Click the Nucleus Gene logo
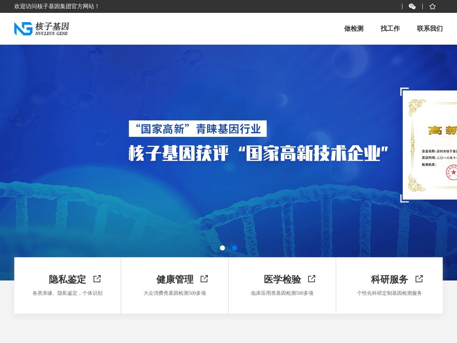This screenshot has height=343, width=457. (41, 29)
